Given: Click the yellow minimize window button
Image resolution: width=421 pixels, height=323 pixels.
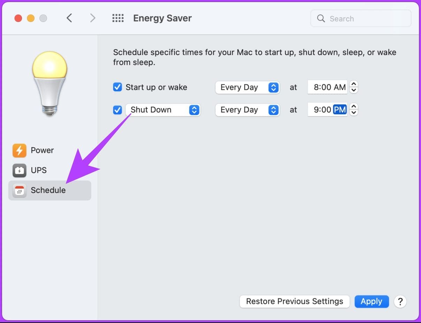Looking at the screenshot, I should [31, 18].
